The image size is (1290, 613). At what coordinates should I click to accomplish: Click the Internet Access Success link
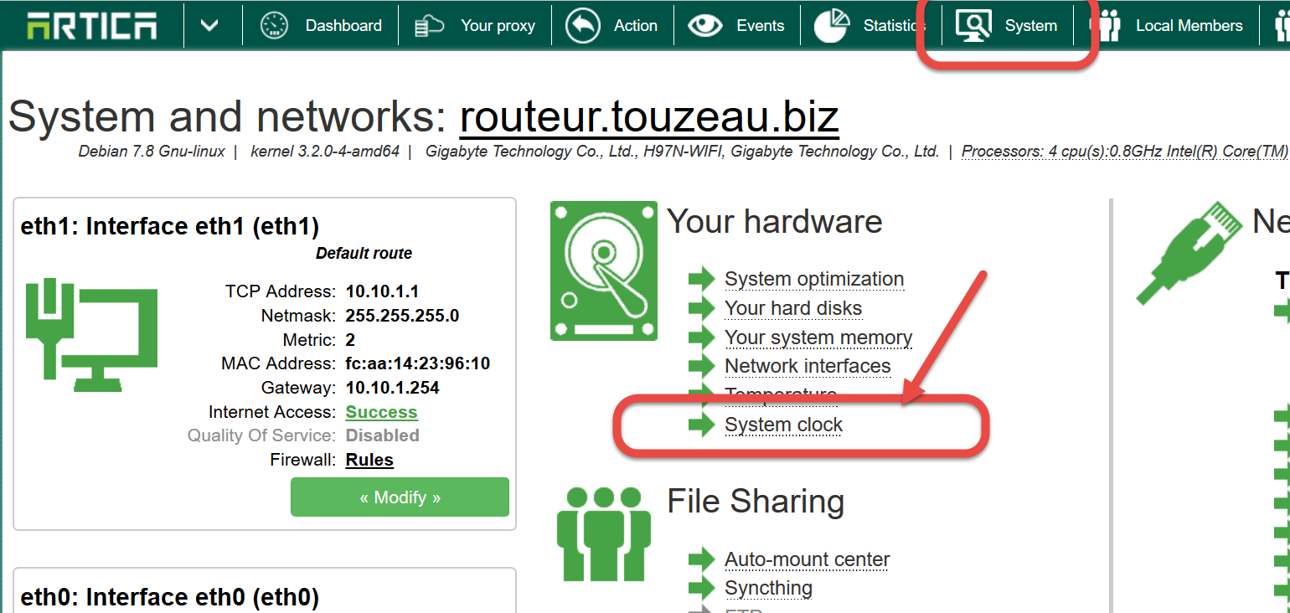click(381, 412)
